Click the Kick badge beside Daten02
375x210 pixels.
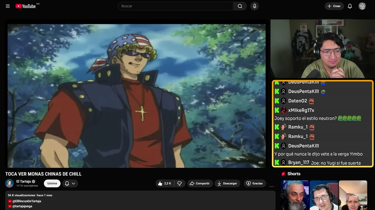(277, 101)
